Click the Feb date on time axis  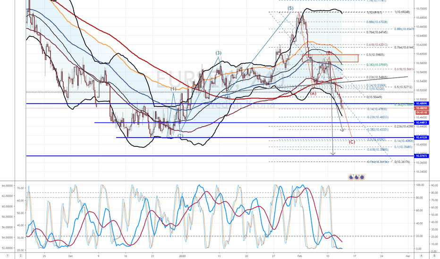click(300, 256)
